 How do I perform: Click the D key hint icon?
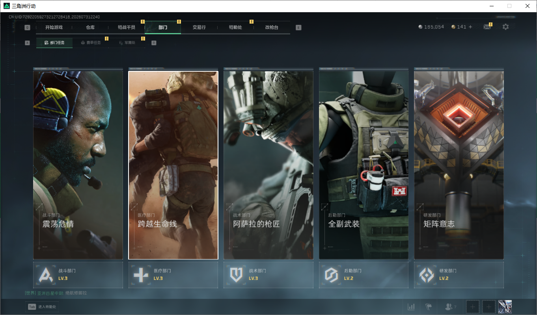tap(154, 43)
